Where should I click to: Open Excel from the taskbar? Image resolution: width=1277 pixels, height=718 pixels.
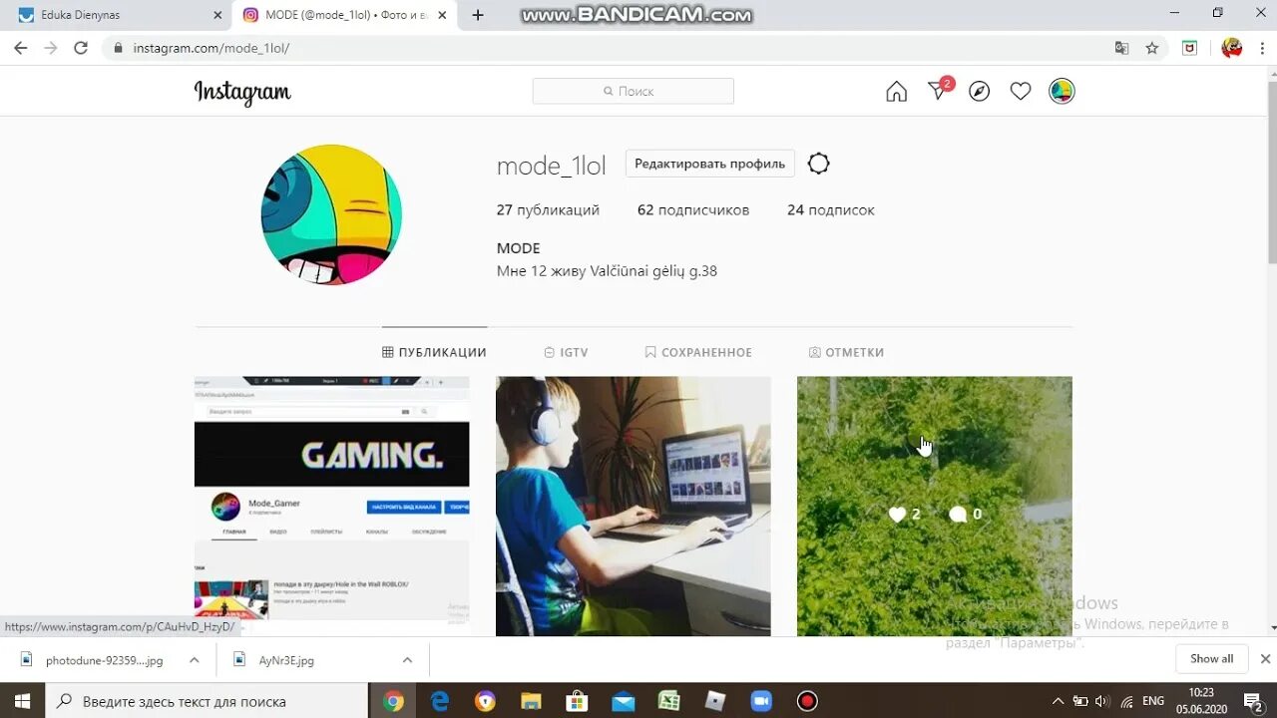coord(669,701)
